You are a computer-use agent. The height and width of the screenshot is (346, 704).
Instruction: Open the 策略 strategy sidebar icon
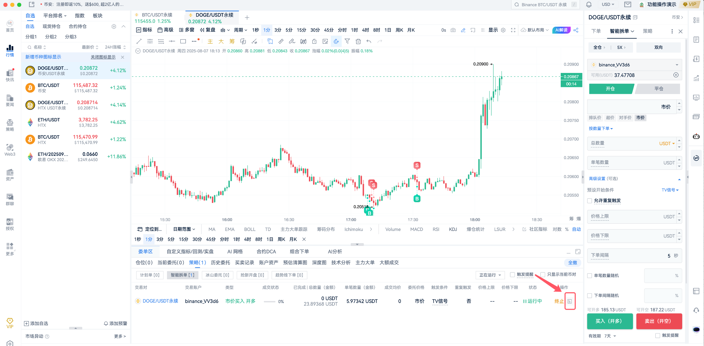pyautogui.click(x=10, y=125)
